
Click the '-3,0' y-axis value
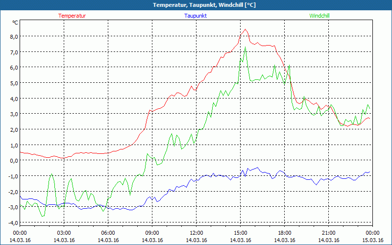tap(14, 207)
